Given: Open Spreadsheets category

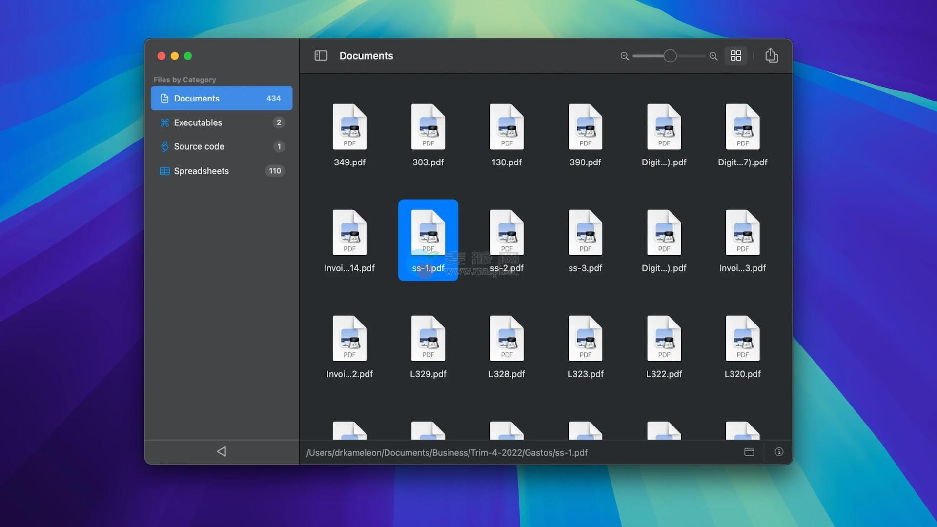Looking at the screenshot, I should (x=201, y=171).
